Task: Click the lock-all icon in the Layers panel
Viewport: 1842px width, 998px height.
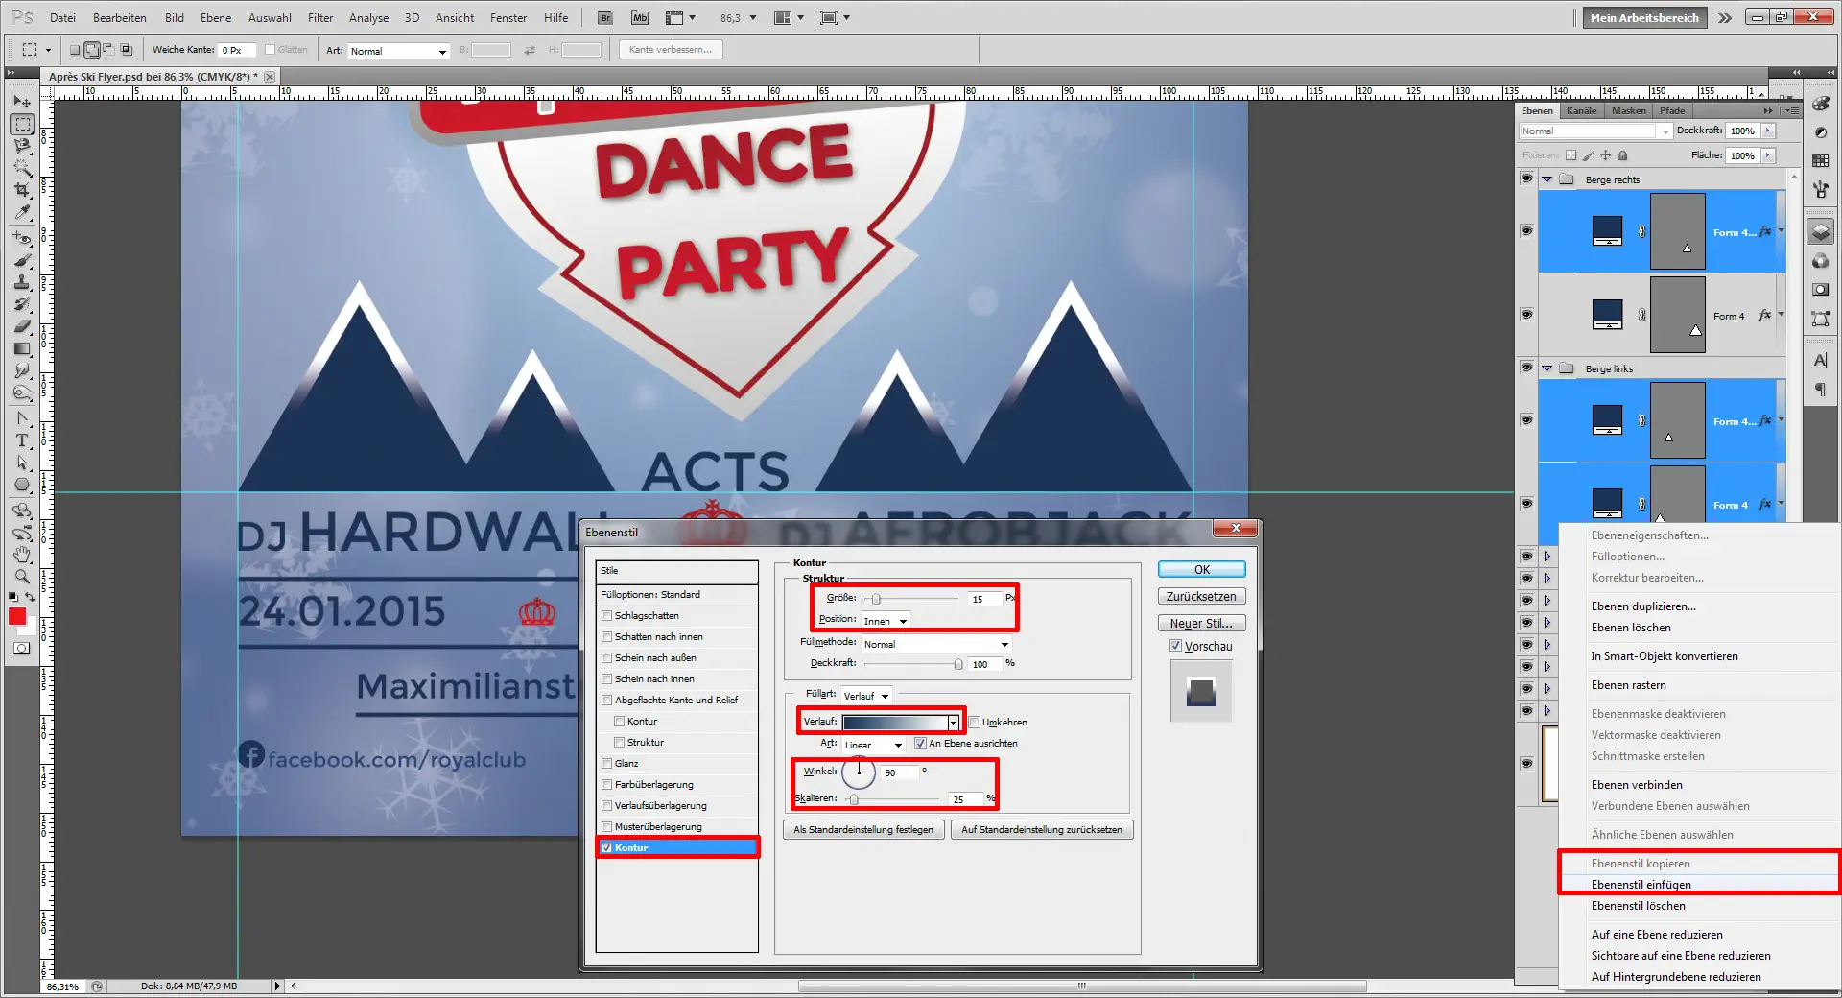Action: click(1622, 155)
